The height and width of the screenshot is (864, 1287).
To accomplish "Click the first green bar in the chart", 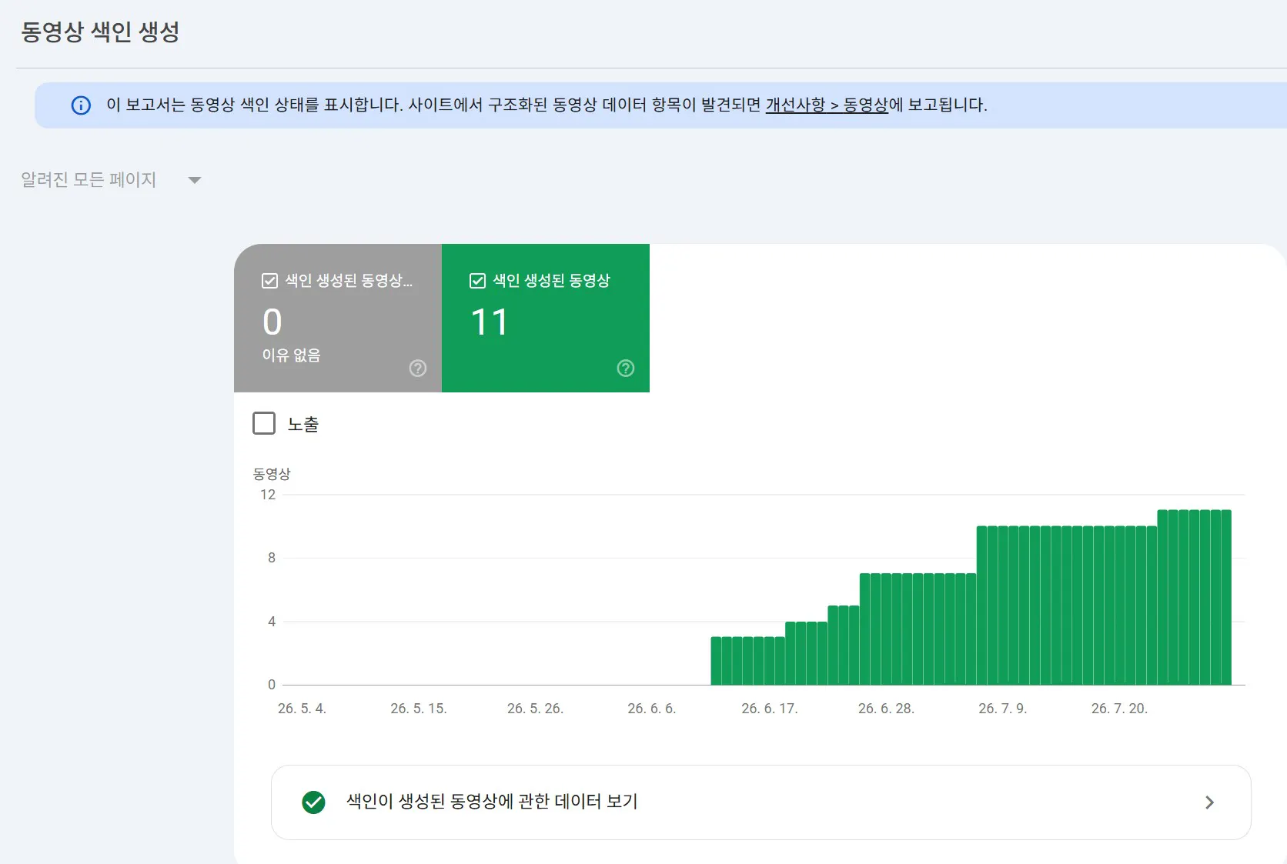I will [x=716, y=661].
